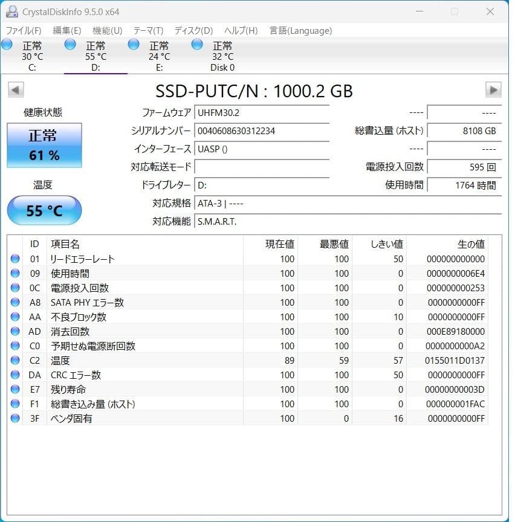Click raw value 0155011D0137
515x522 pixels.
click(x=455, y=360)
